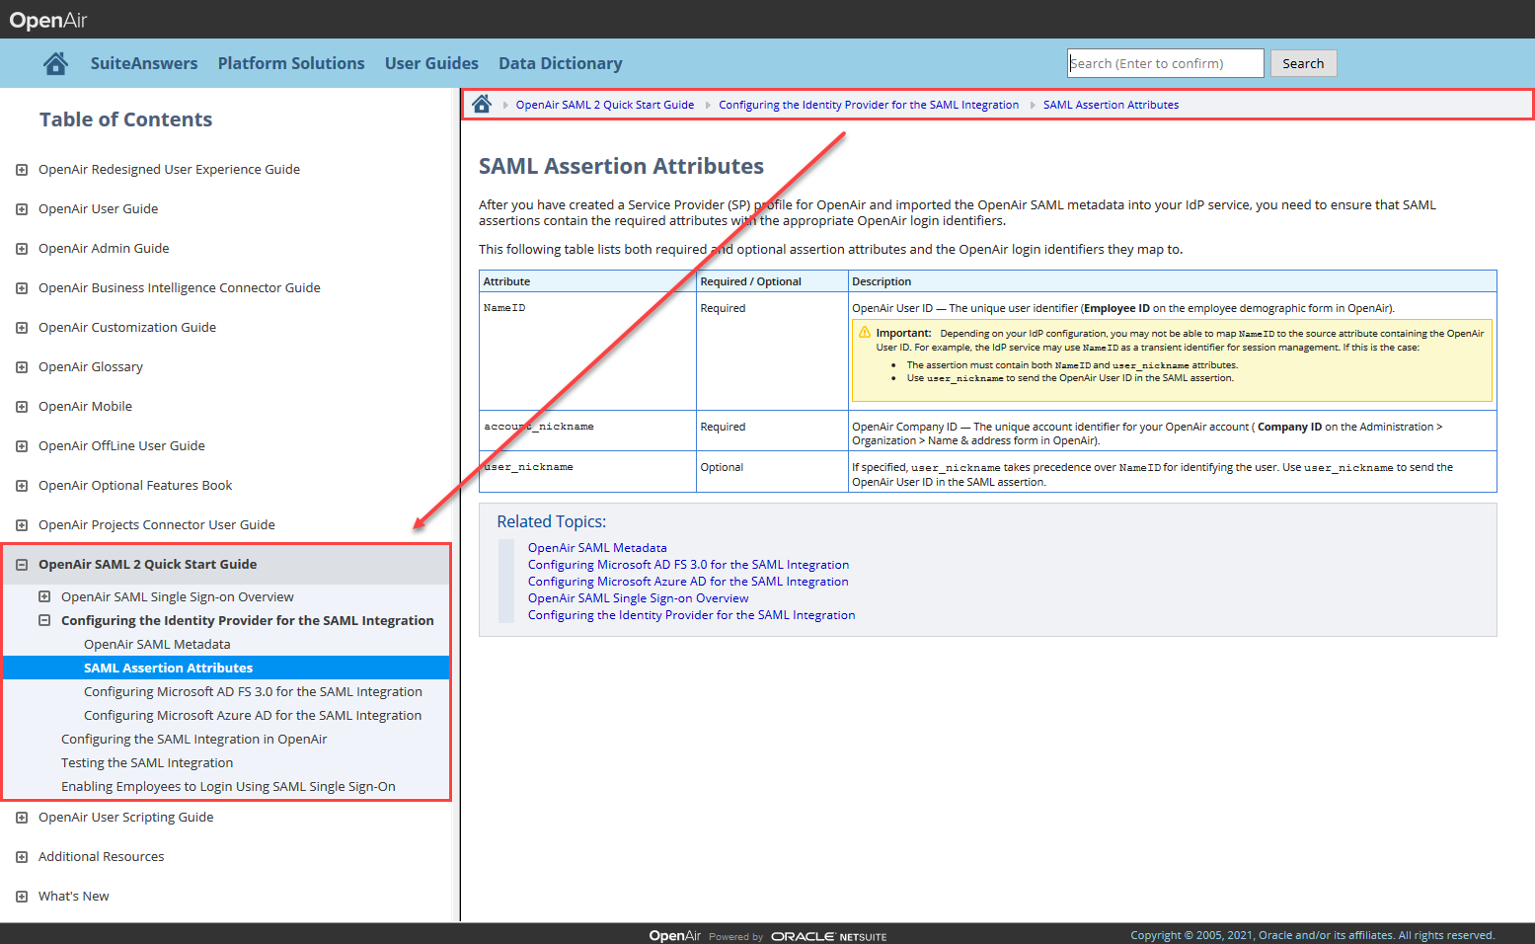Open the User Guides menu item

(x=431, y=63)
